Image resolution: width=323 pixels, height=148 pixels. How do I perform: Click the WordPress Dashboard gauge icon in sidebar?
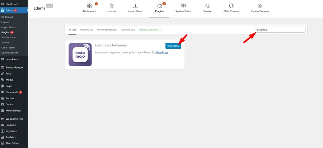(3, 4)
